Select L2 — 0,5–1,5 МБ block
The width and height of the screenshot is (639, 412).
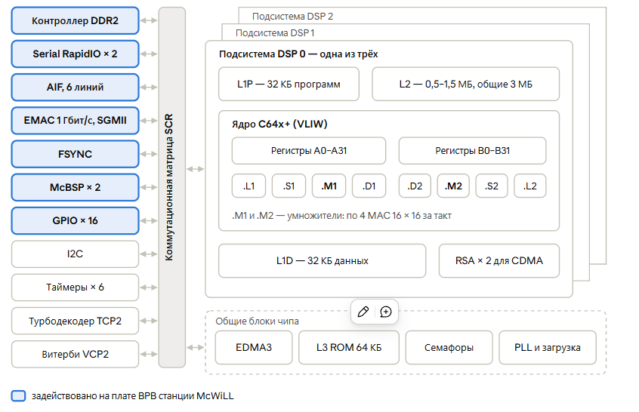[465, 85]
